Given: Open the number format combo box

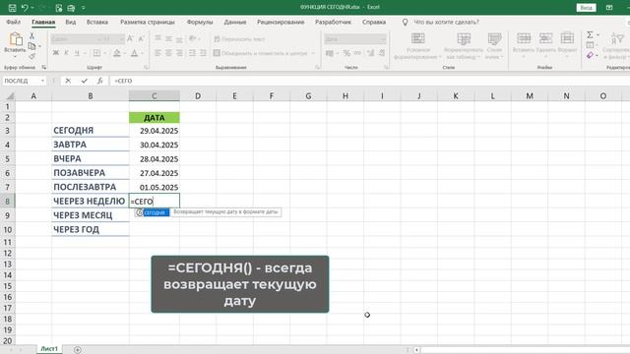Looking at the screenshot, I should pyautogui.click(x=355, y=39).
